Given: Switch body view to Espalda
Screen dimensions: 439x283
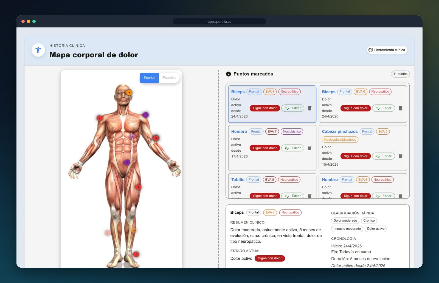Looking at the screenshot, I should pyautogui.click(x=169, y=78).
